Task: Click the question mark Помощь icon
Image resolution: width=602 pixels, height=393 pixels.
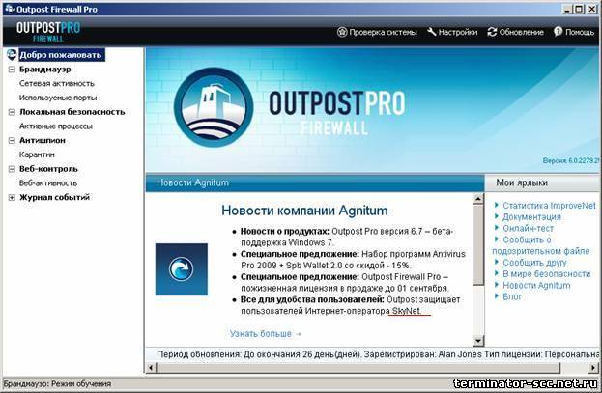Action: (558, 32)
